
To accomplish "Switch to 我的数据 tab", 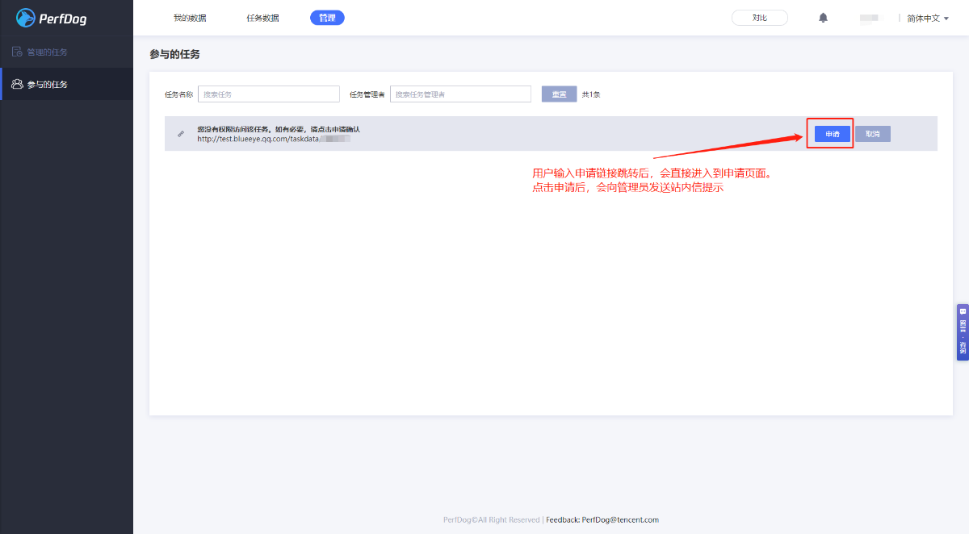I will coord(190,18).
